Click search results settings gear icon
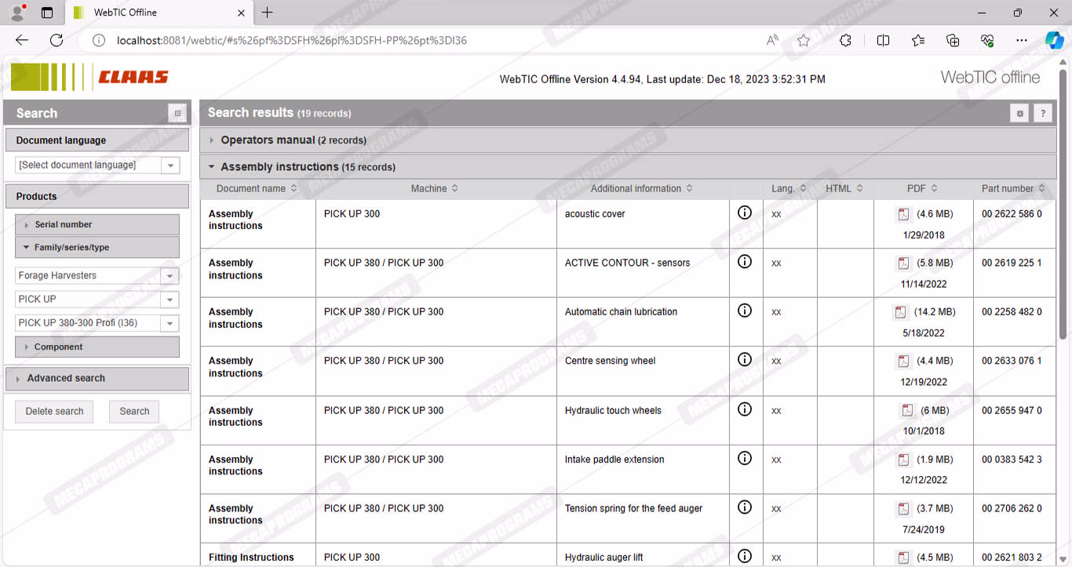This screenshot has height=567, width=1072. (1019, 114)
